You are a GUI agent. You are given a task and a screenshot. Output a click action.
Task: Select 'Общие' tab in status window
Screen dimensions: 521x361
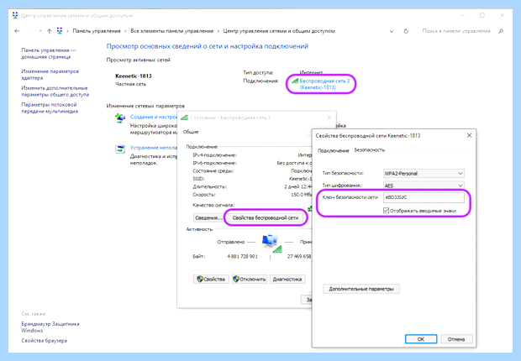click(x=191, y=132)
